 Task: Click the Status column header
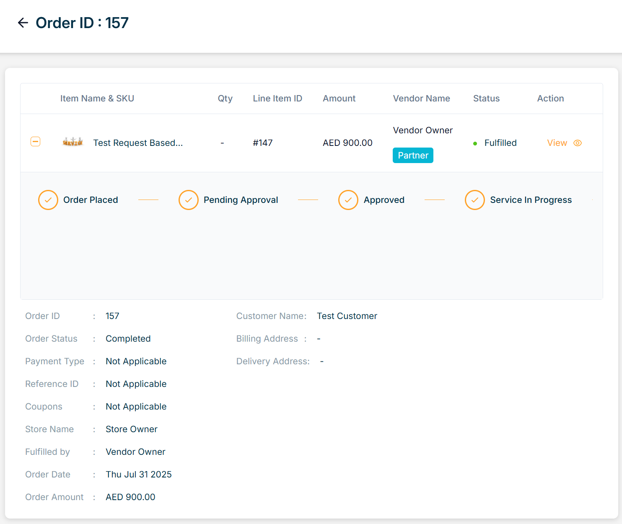[486, 99]
